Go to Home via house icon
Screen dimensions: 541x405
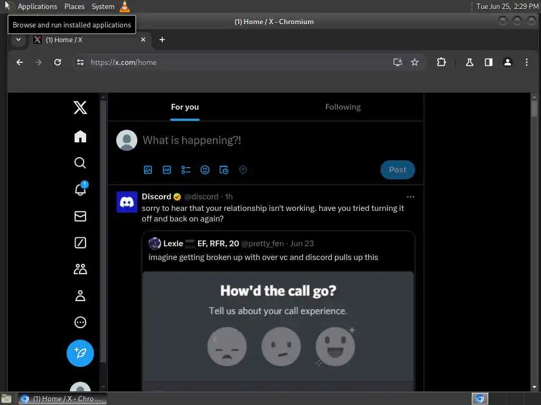point(80,137)
